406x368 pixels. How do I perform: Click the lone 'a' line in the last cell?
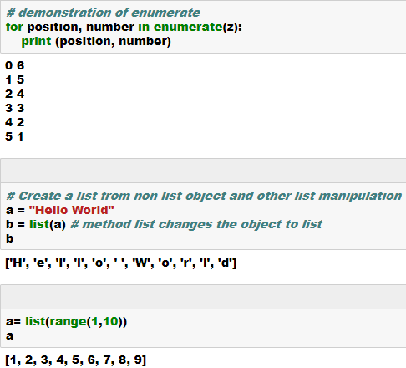point(9,336)
